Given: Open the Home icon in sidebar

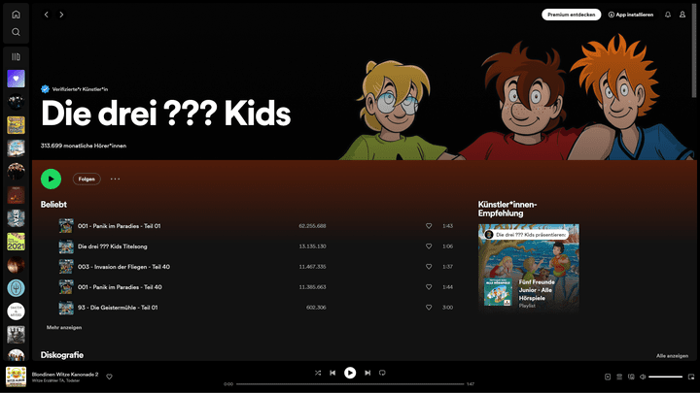Looking at the screenshot, I should point(16,15).
